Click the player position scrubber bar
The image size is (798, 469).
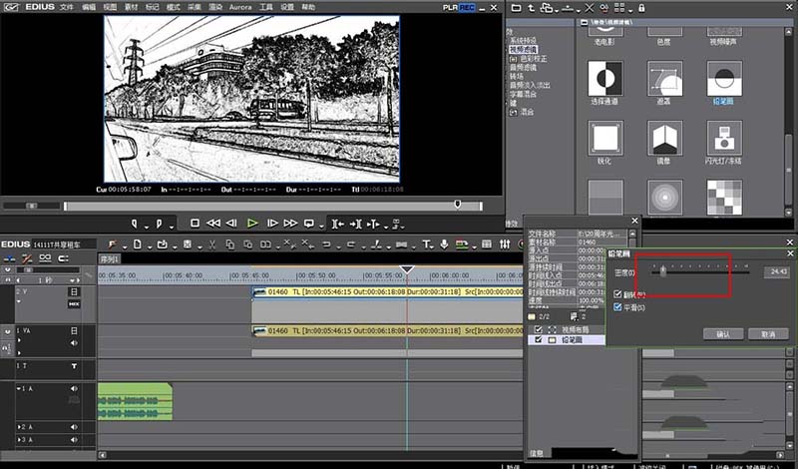tap(272, 206)
